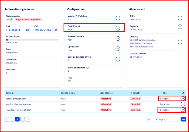Go to the next page arrow

pos(23,119)
